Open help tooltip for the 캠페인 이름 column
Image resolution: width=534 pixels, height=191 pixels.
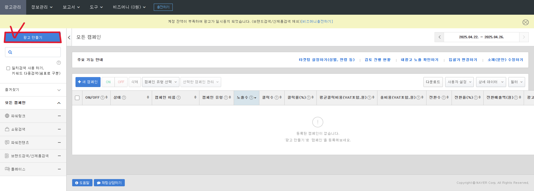click(179, 98)
